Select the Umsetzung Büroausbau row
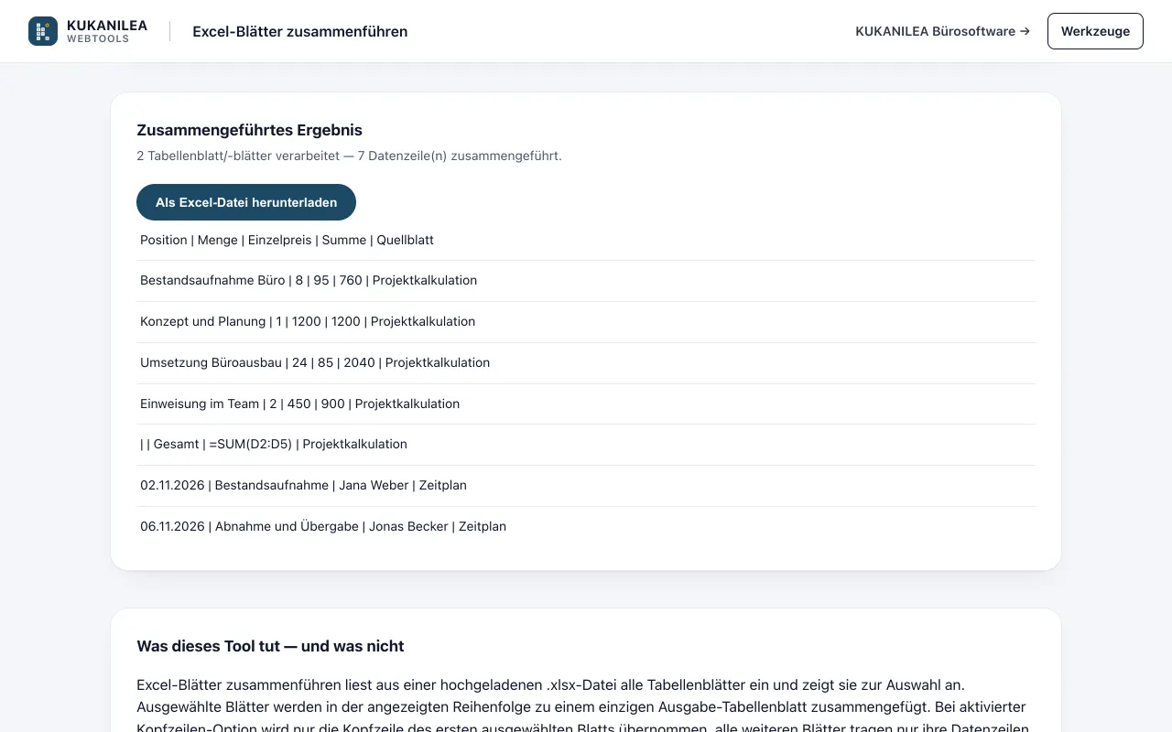Viewport: 1172px width, 732px height. coord(586,363)
